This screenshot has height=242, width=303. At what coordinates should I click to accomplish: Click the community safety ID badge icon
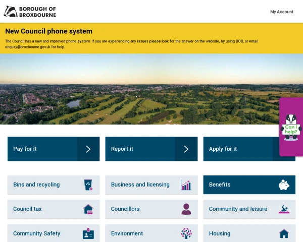tap(88, 234)
